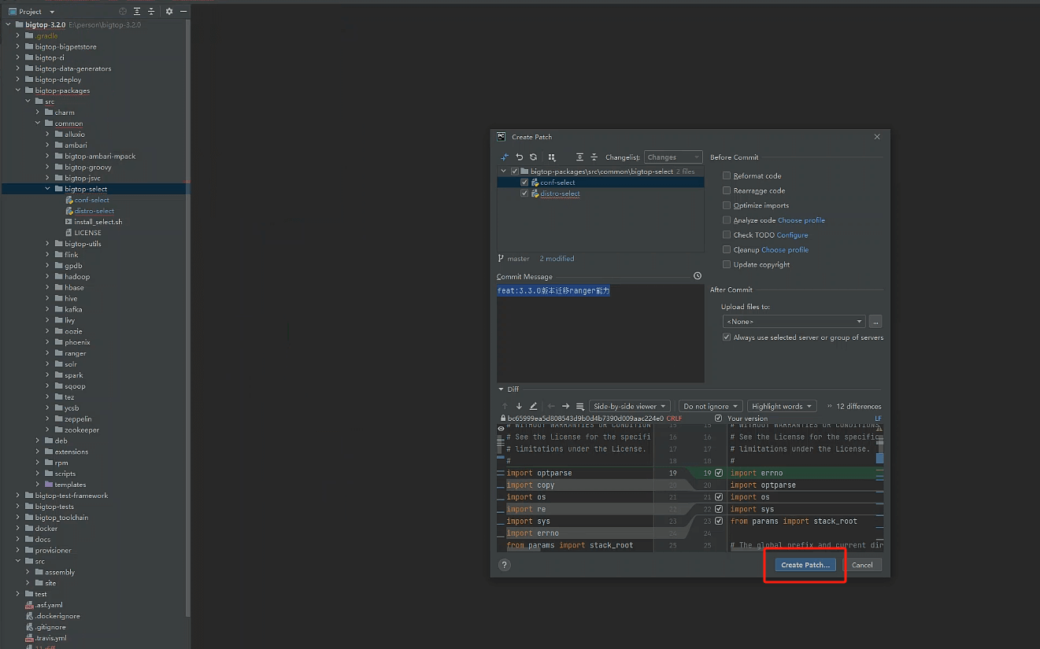
Task: Open the Highlight words dropdown
Action: click(781, 406)
